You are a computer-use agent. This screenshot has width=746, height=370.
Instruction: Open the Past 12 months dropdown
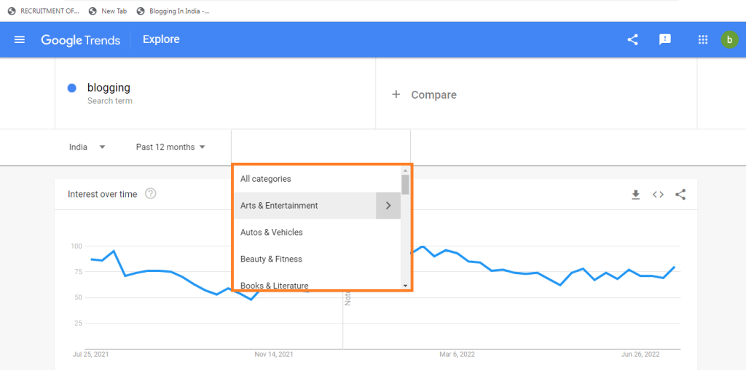[x=170, y=148]
